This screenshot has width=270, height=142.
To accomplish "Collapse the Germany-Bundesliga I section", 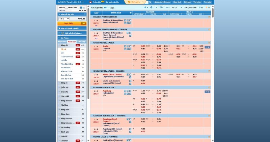I will coord(209,87).
